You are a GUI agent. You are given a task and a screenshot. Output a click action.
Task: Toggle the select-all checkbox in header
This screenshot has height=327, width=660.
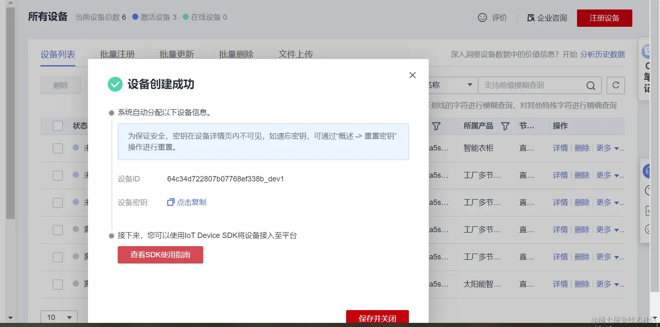pyautogui.click(x=58, y=126)
